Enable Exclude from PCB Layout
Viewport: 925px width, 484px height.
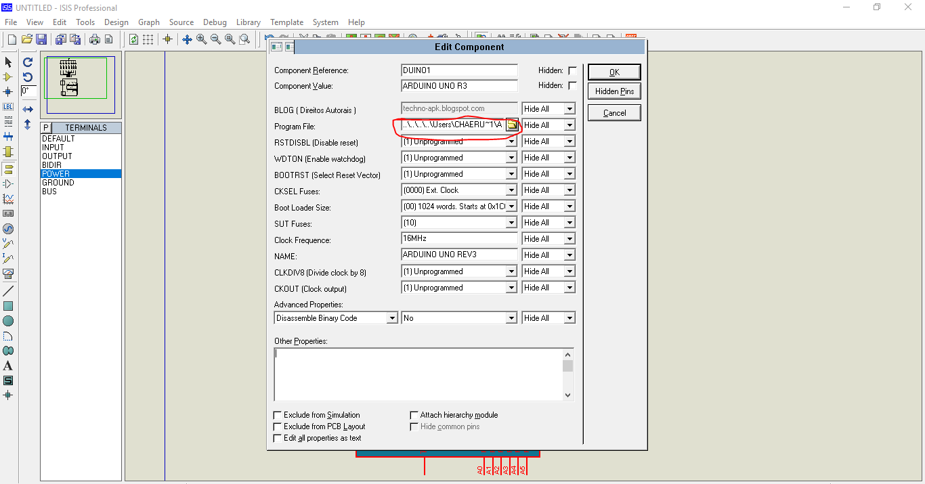(277, 426)
